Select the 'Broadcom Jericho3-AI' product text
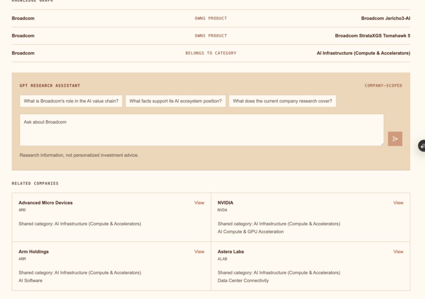Screen dimensions: 425x299 tap(385, 18)
